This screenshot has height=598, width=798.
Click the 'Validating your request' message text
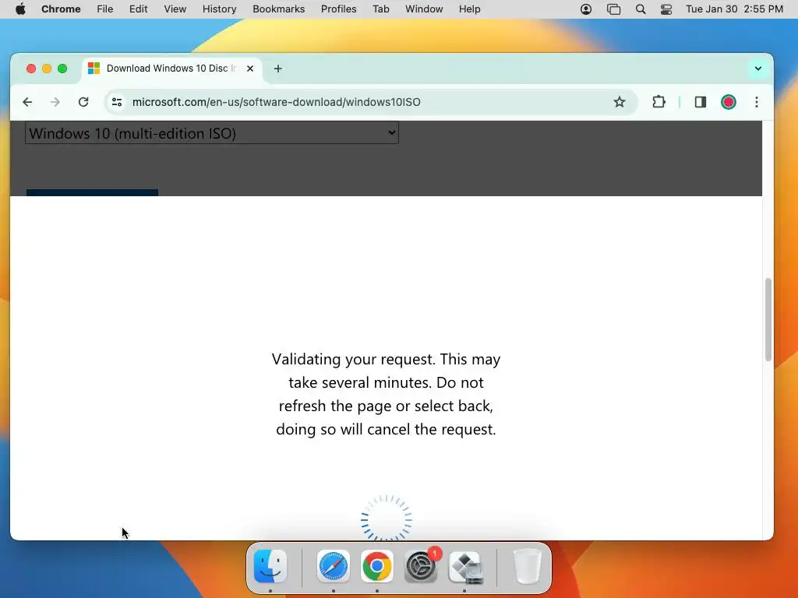(x=387, y=394)
